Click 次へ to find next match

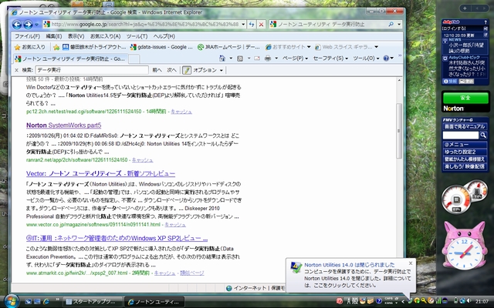point(171,70)
